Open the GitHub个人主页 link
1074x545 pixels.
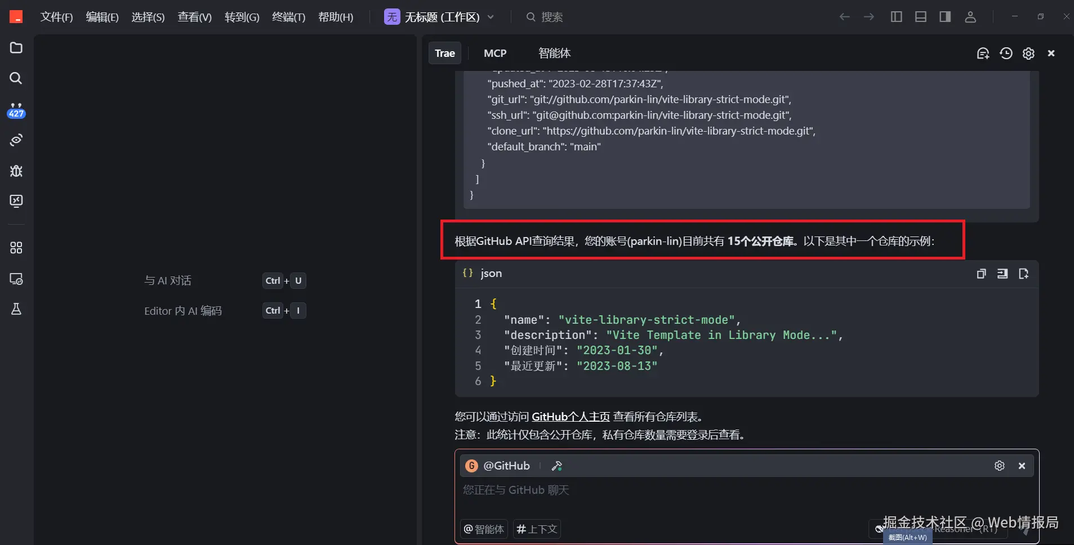click(x=571, y=417)
